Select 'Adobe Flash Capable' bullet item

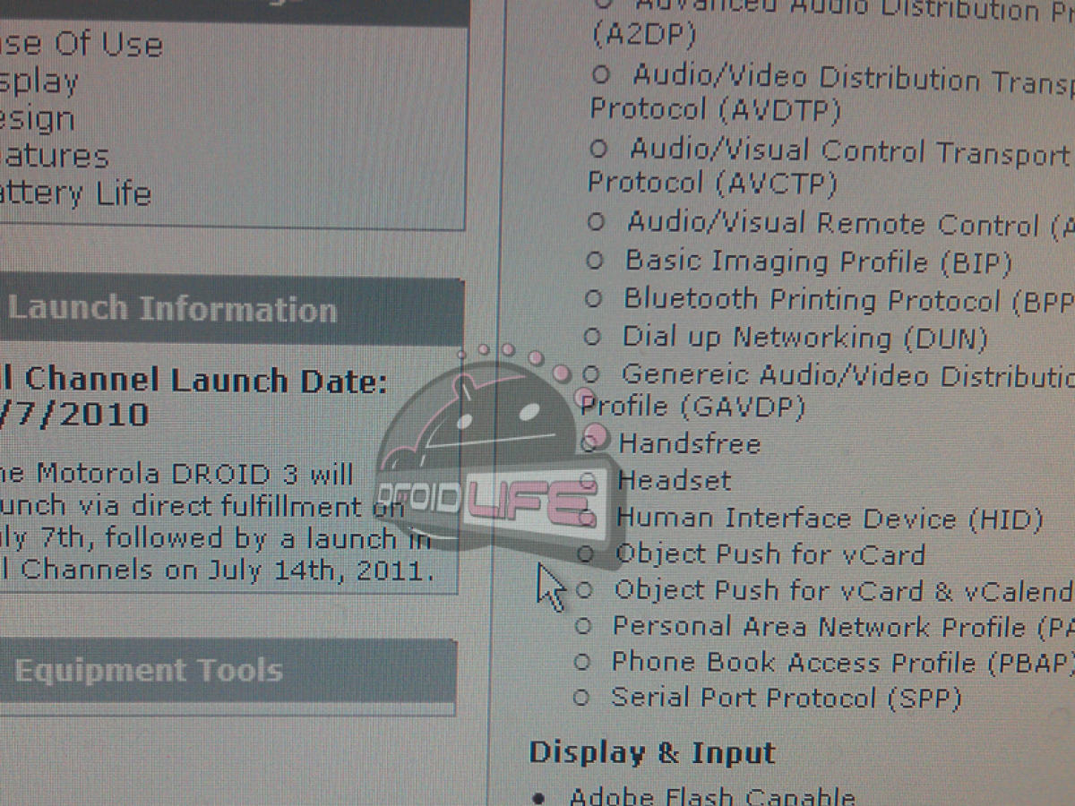tap(712, 796)
